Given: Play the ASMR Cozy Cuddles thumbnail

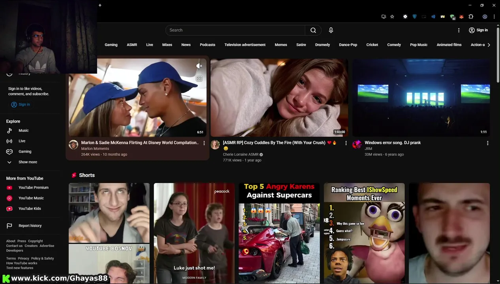Looking at the screenshot, I should (279, 98).
